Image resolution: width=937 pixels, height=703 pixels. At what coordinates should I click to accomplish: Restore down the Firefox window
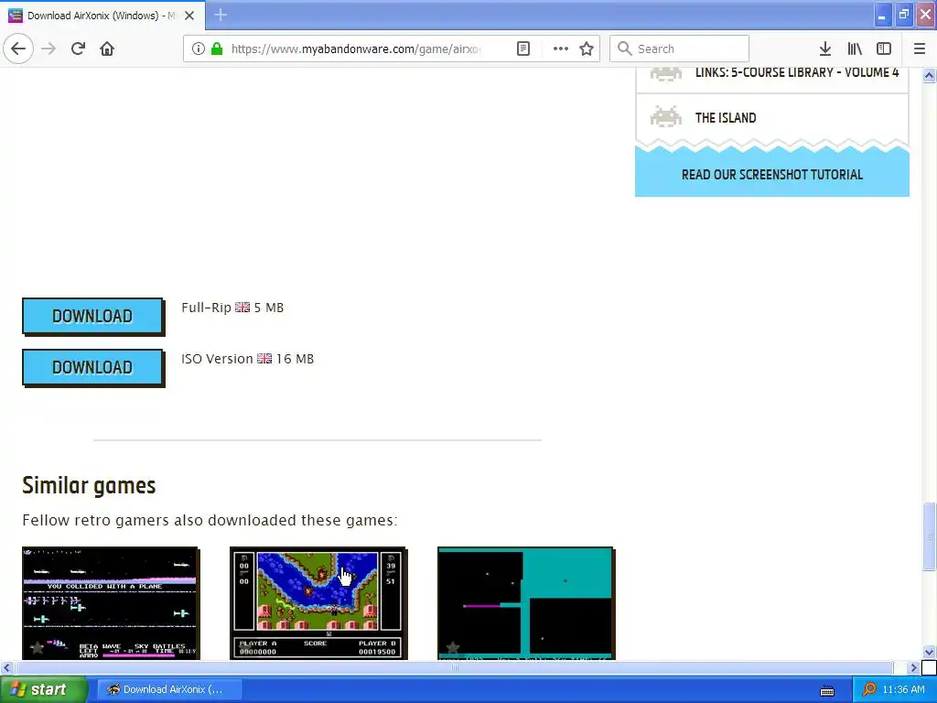pos(904,15)
